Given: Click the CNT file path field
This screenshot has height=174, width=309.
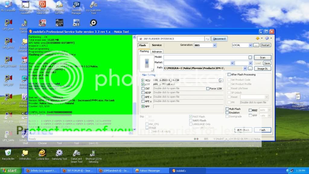Looking at the screenshot, I should coord(179,89).
